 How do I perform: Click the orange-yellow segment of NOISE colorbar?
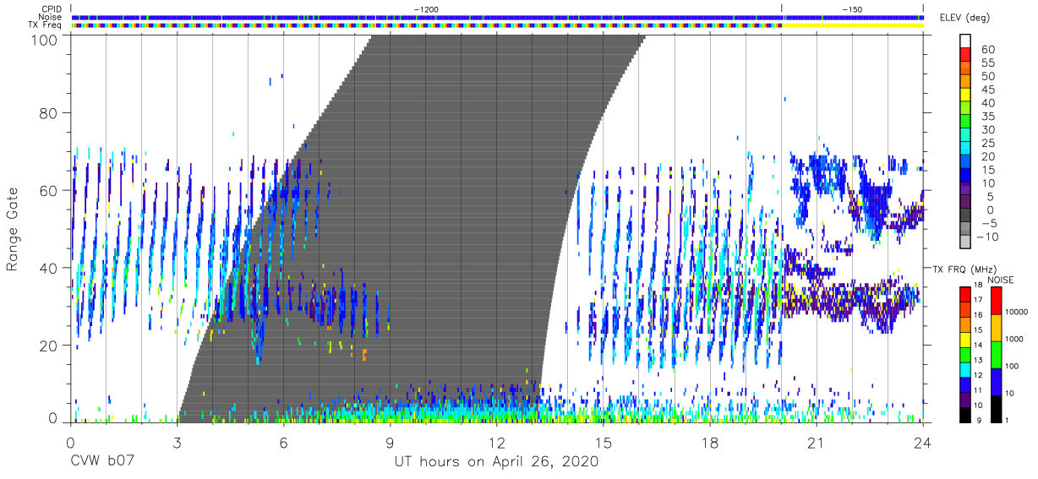click(996, 328)
